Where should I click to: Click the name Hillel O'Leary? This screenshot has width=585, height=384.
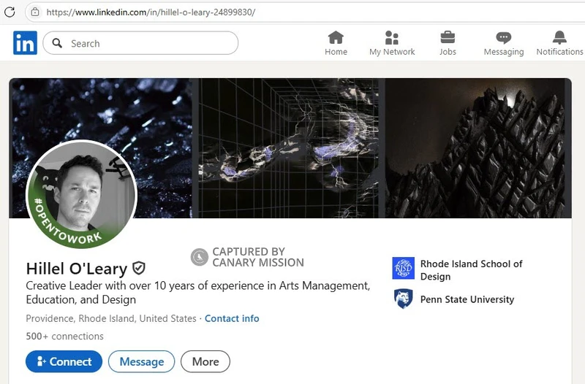[x=77, y=269]
